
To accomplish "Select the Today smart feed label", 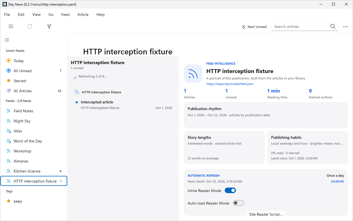I will pos(19,61).
